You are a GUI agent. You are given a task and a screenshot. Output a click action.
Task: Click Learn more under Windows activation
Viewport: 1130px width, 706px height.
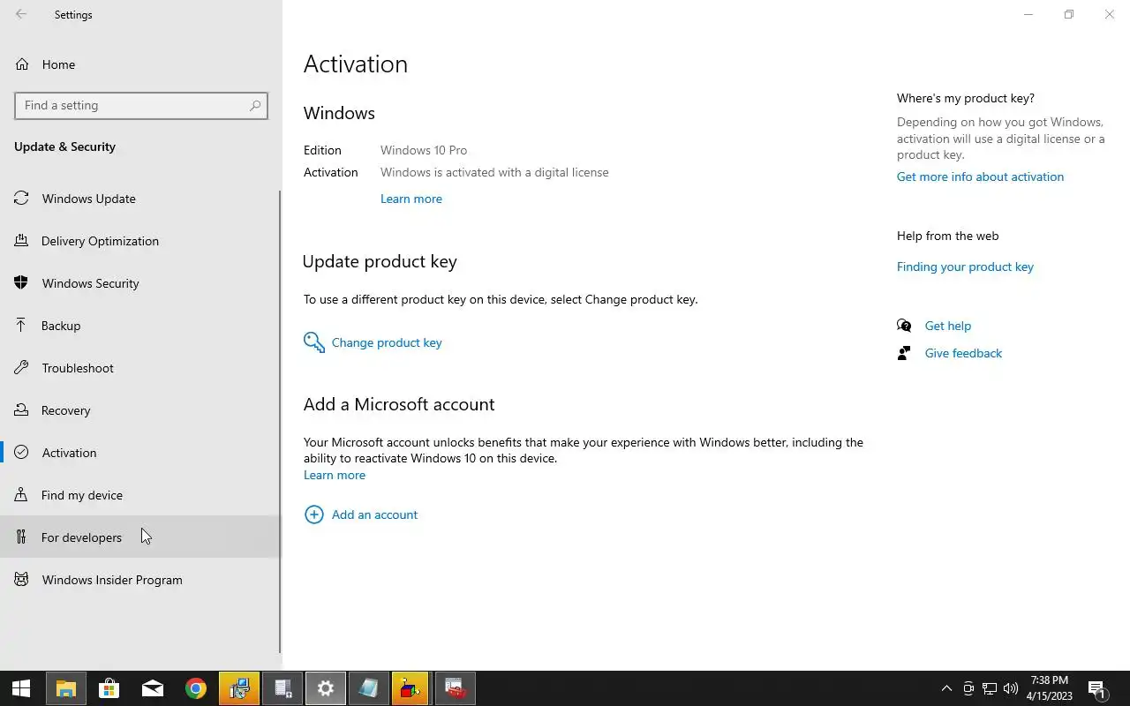click(411, 199)
